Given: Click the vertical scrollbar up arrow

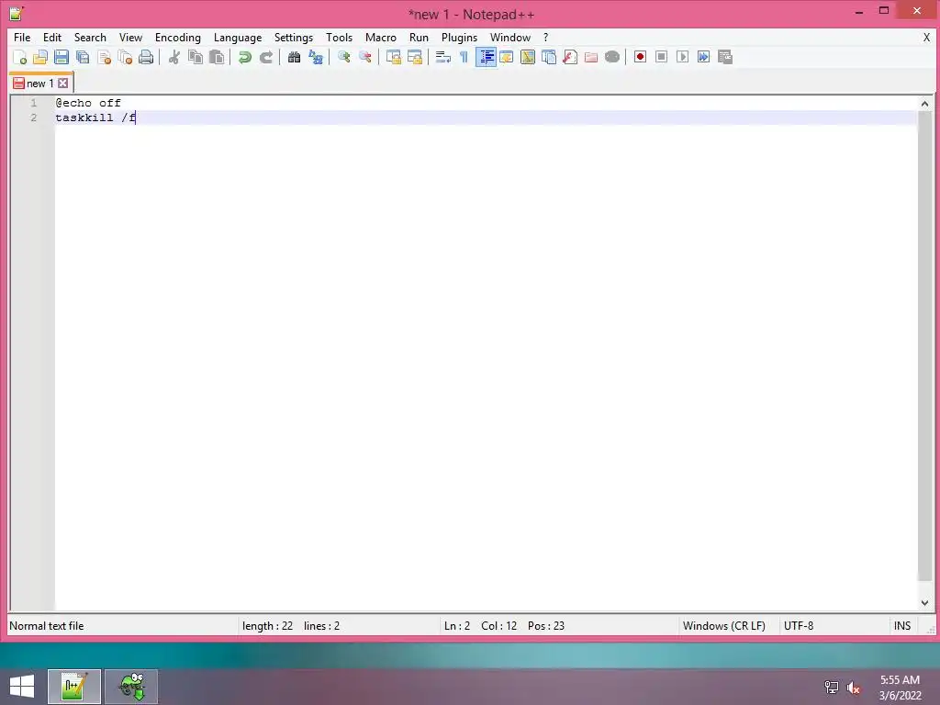Looking at the screenshot, I should click(x=924, y=104).
